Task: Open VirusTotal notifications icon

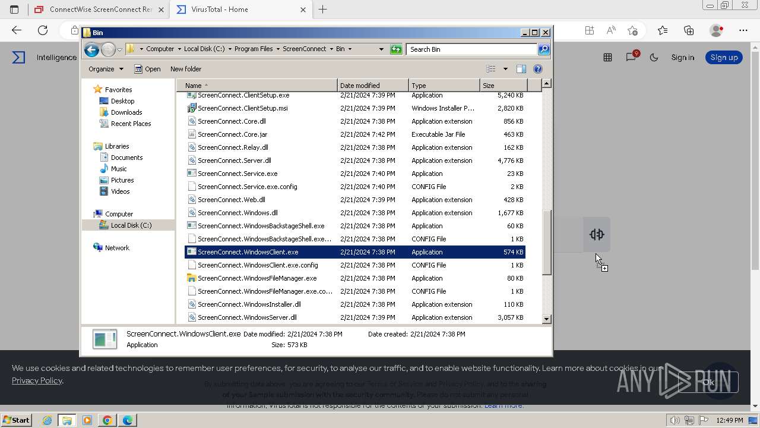Action: pyautogui.click(x=631, y=57)
